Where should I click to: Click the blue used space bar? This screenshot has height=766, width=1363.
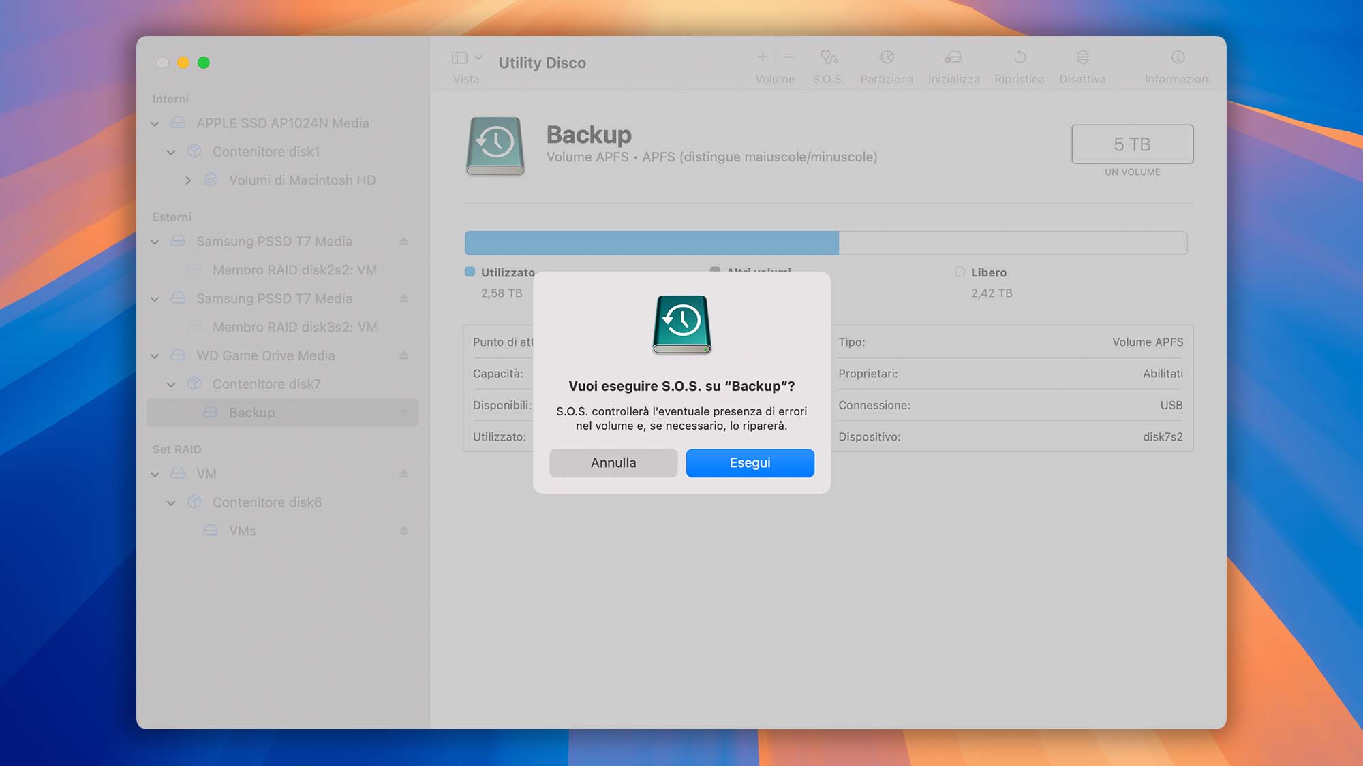(x=652, y=243)
